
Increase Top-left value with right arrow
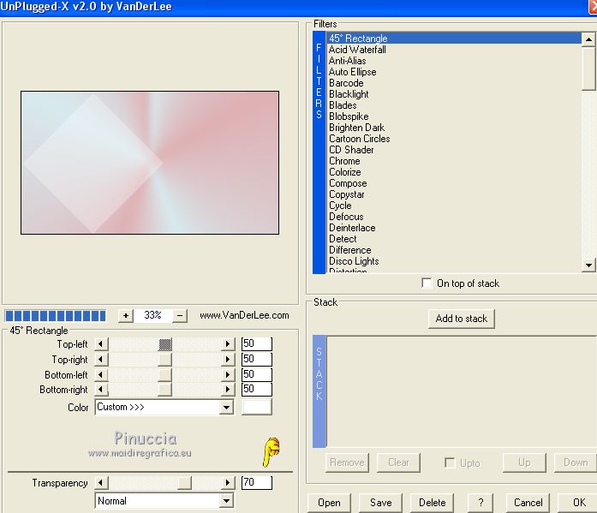point(227,344)
